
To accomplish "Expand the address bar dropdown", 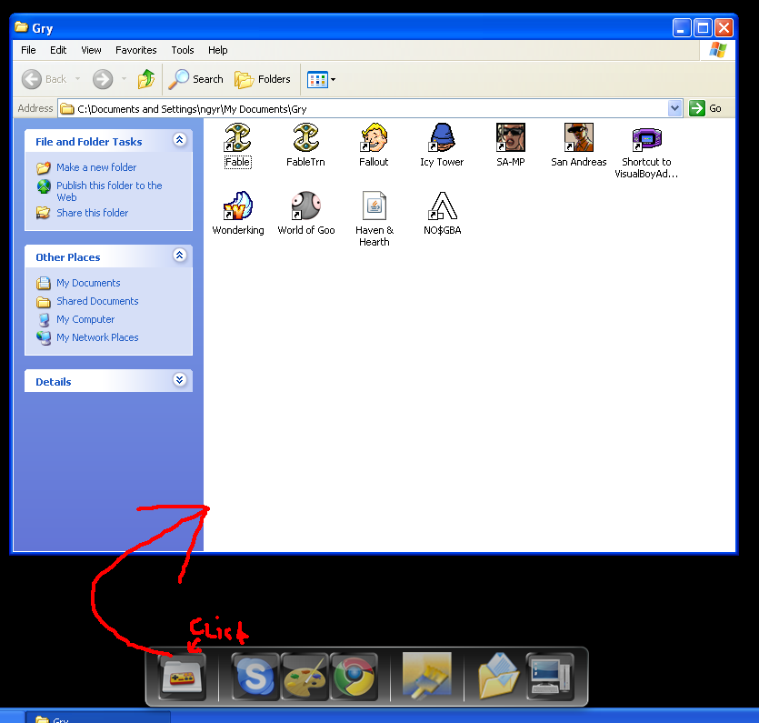I will point(674,108).
